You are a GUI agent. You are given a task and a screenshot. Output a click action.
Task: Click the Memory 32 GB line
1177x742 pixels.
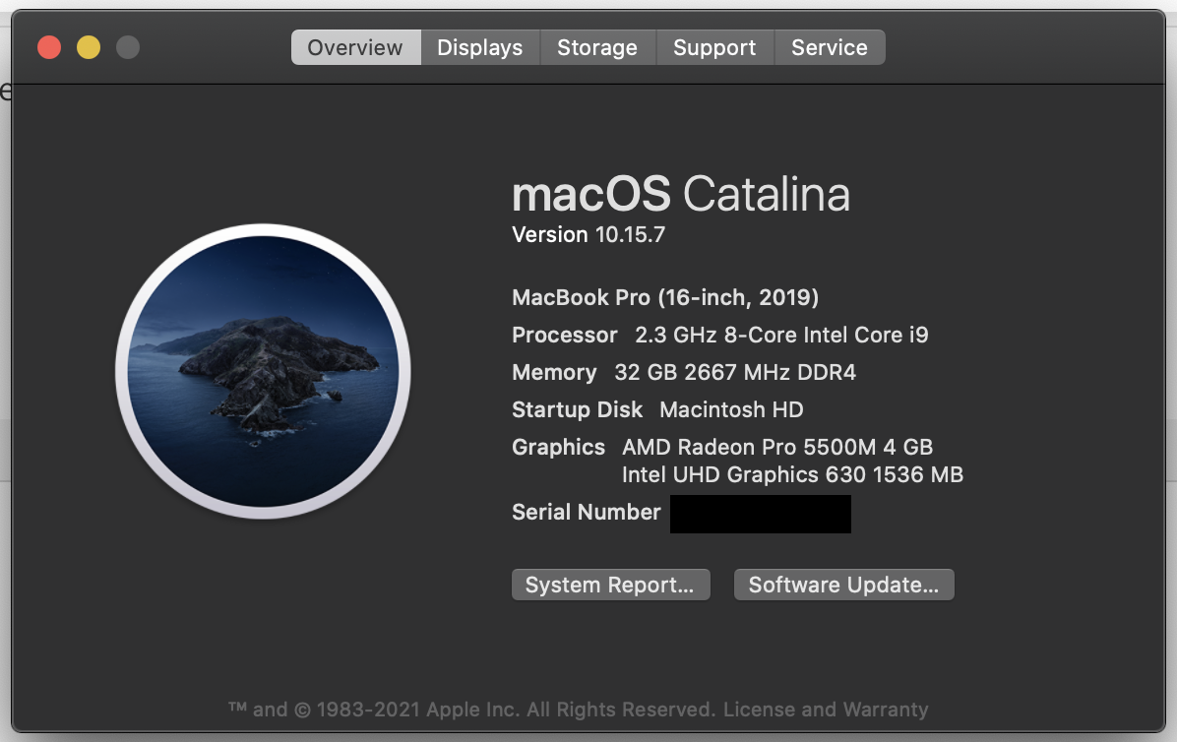(684, 372)
